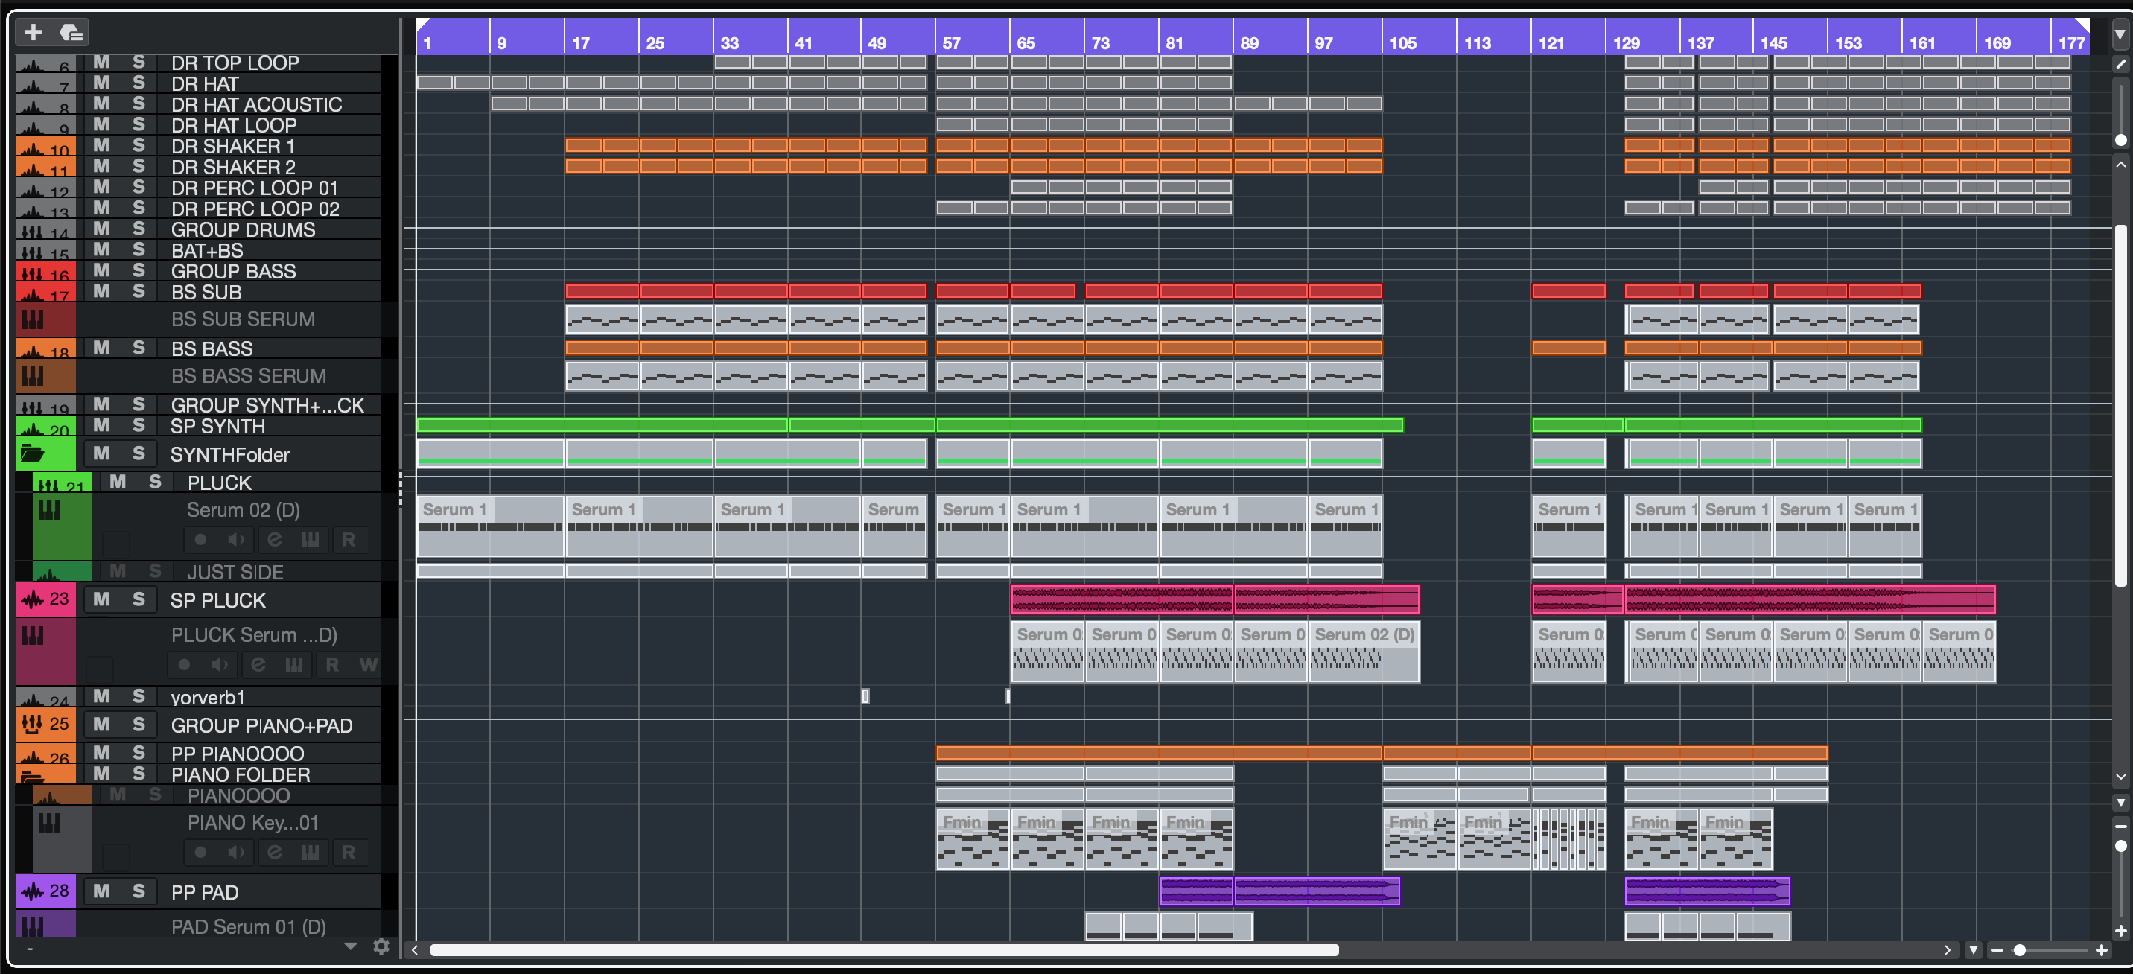Image resolution: width=2133 pixels, height=974 pixels.
Task: Select the JUST SIDE track name
Action: tap(235, 573)
